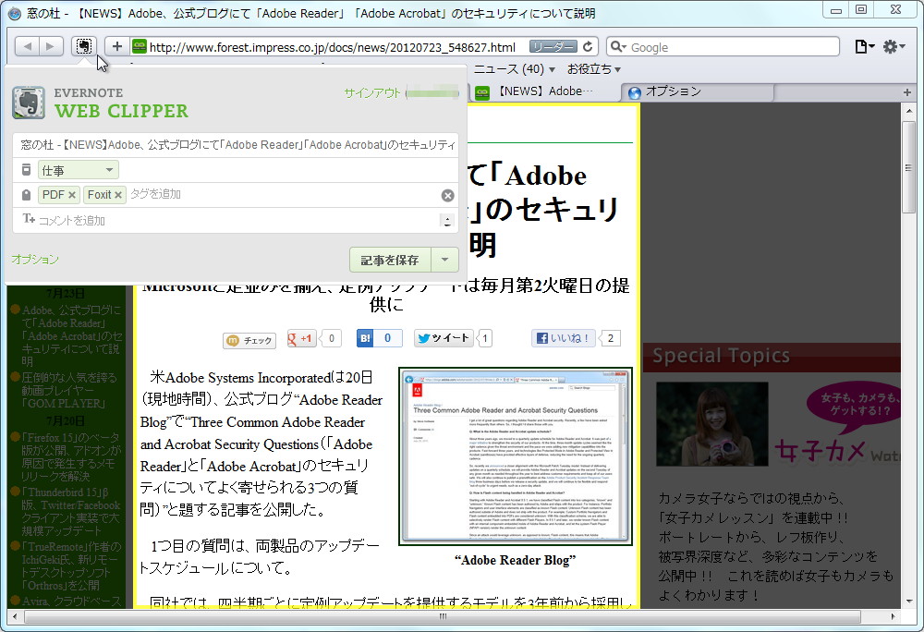Viewport: 924px width, 632px height.
Task: Open the 仕事 notebook dropdown
Action: [78, 169]
